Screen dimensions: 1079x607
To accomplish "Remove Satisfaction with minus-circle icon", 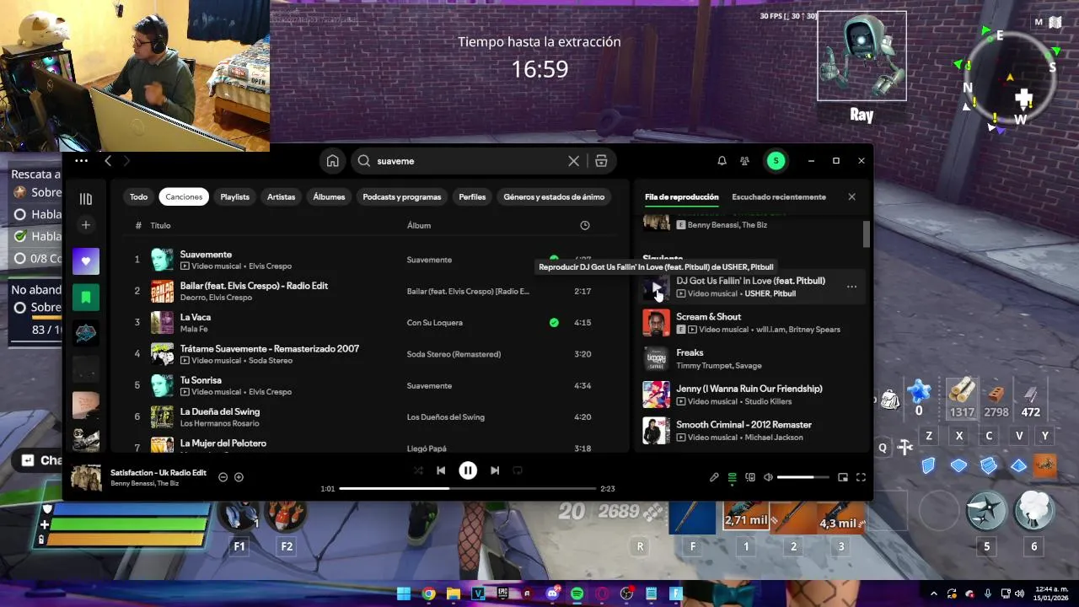I will coord(223,477).
